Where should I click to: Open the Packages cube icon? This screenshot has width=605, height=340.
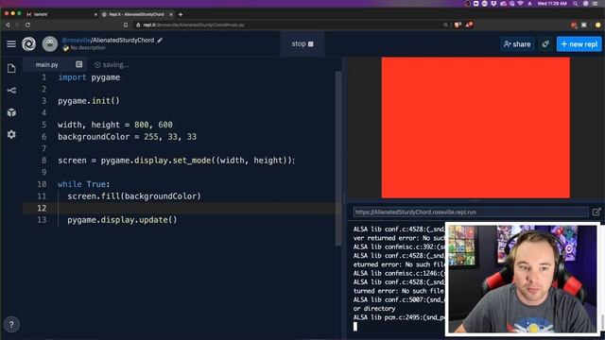11,112
